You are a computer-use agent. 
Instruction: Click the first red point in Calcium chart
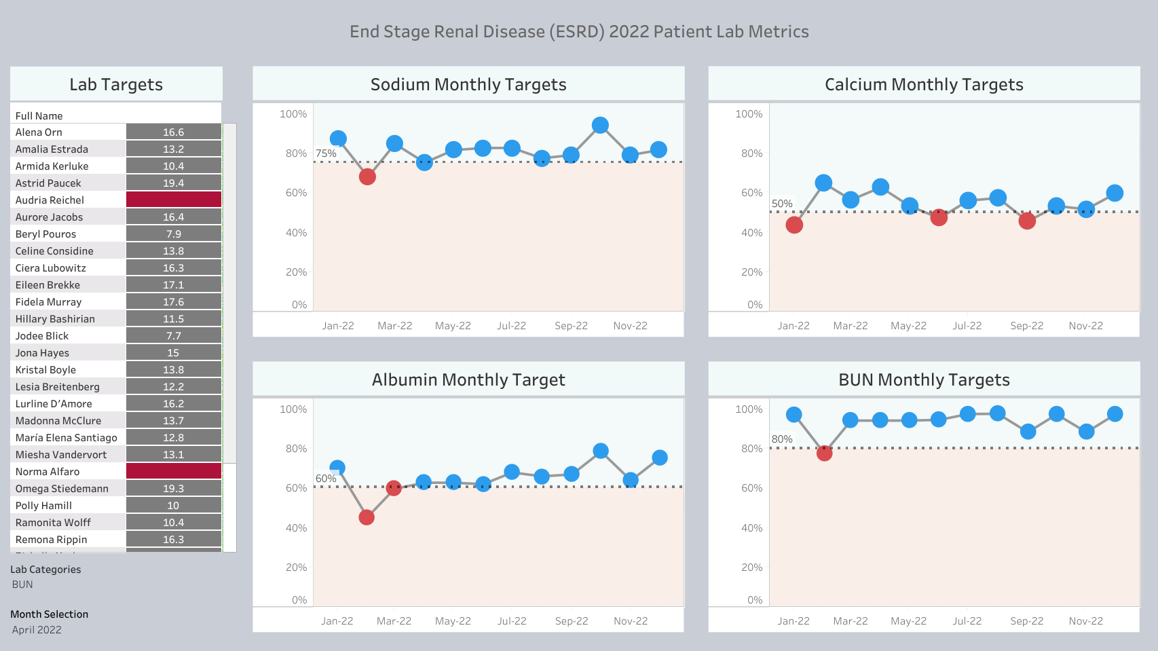tap(794, 225)
